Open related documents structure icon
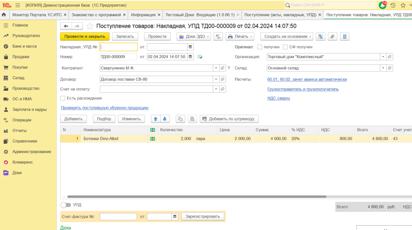The height and width of the screenshot is (230, 412). pos(320,37)
